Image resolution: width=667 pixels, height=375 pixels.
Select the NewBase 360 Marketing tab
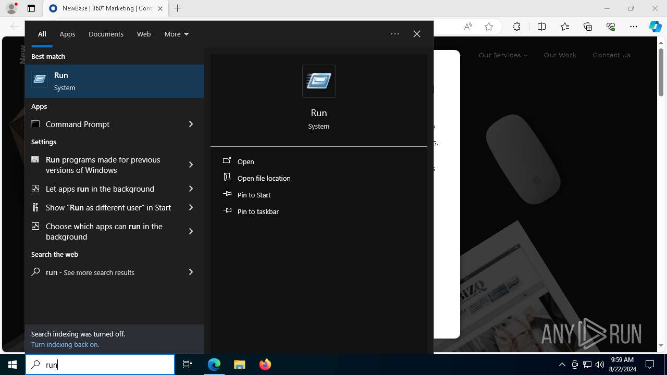tap(105, 8)
